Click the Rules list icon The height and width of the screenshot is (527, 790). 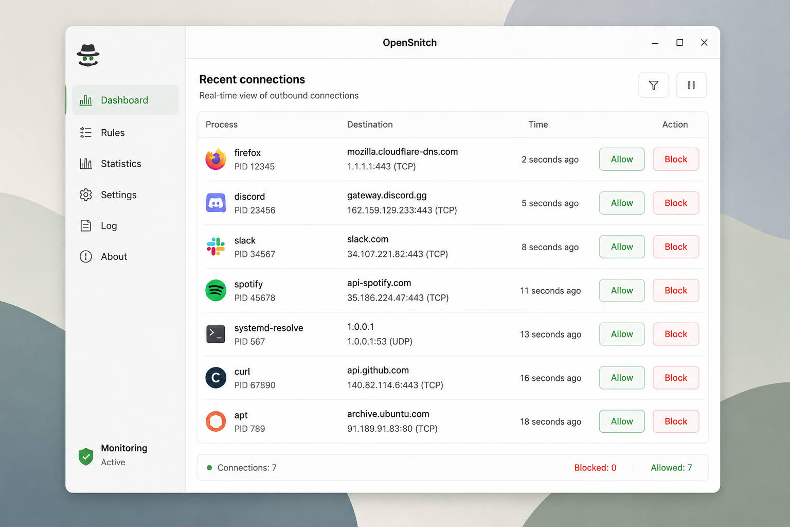86,133
